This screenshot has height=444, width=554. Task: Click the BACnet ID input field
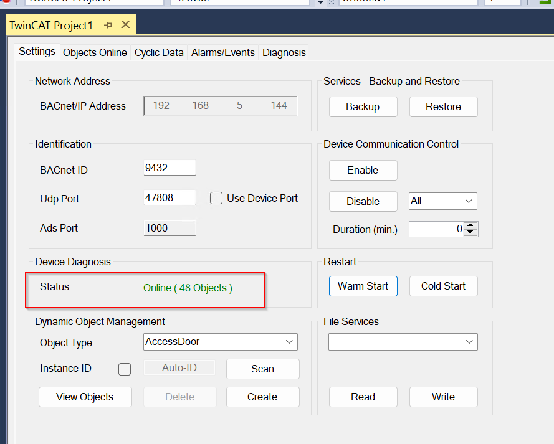pyautogui.click(x=170, y=168)
